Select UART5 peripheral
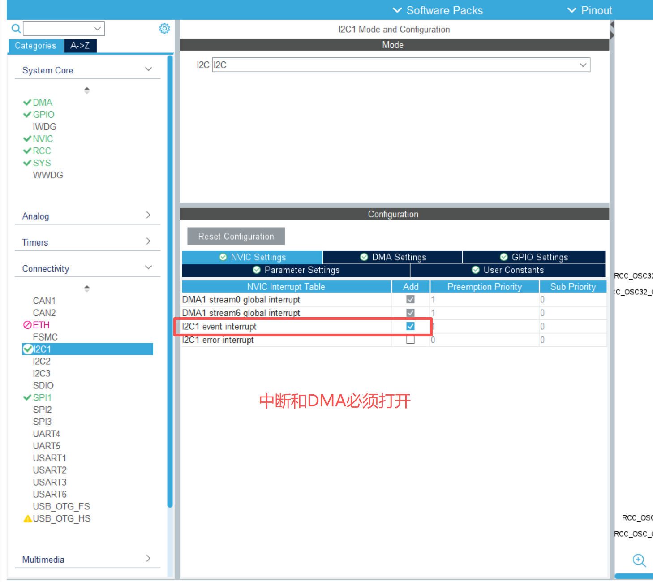The image size is (653, 582). pyautogui.click(x=46, y=446)
